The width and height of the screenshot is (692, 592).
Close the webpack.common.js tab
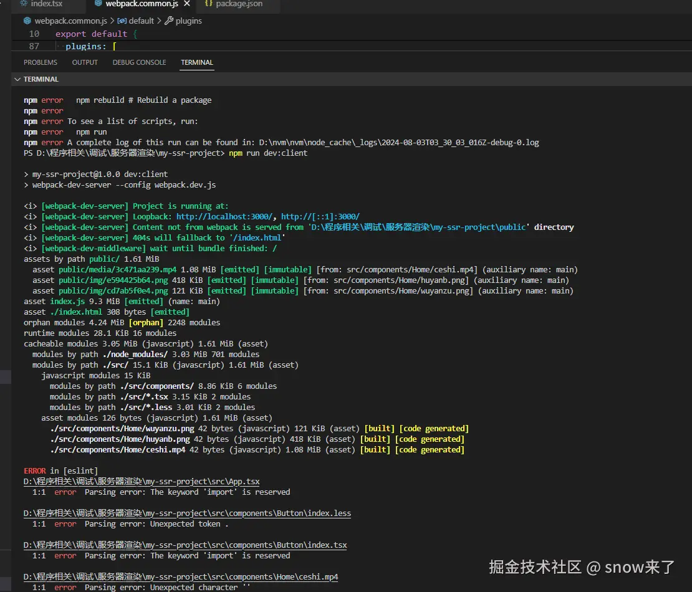(x=187, y=4)
